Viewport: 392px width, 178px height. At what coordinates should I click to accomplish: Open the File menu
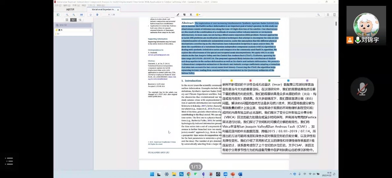56,5
